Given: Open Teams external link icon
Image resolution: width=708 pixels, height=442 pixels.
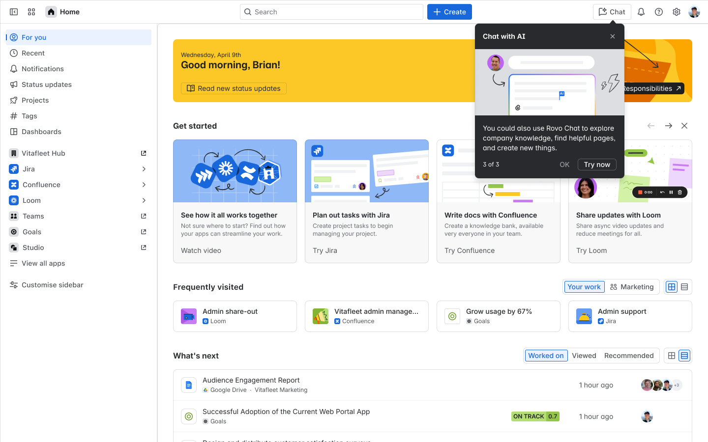Looking at the screenshot, I should click(x=144, y=216).
